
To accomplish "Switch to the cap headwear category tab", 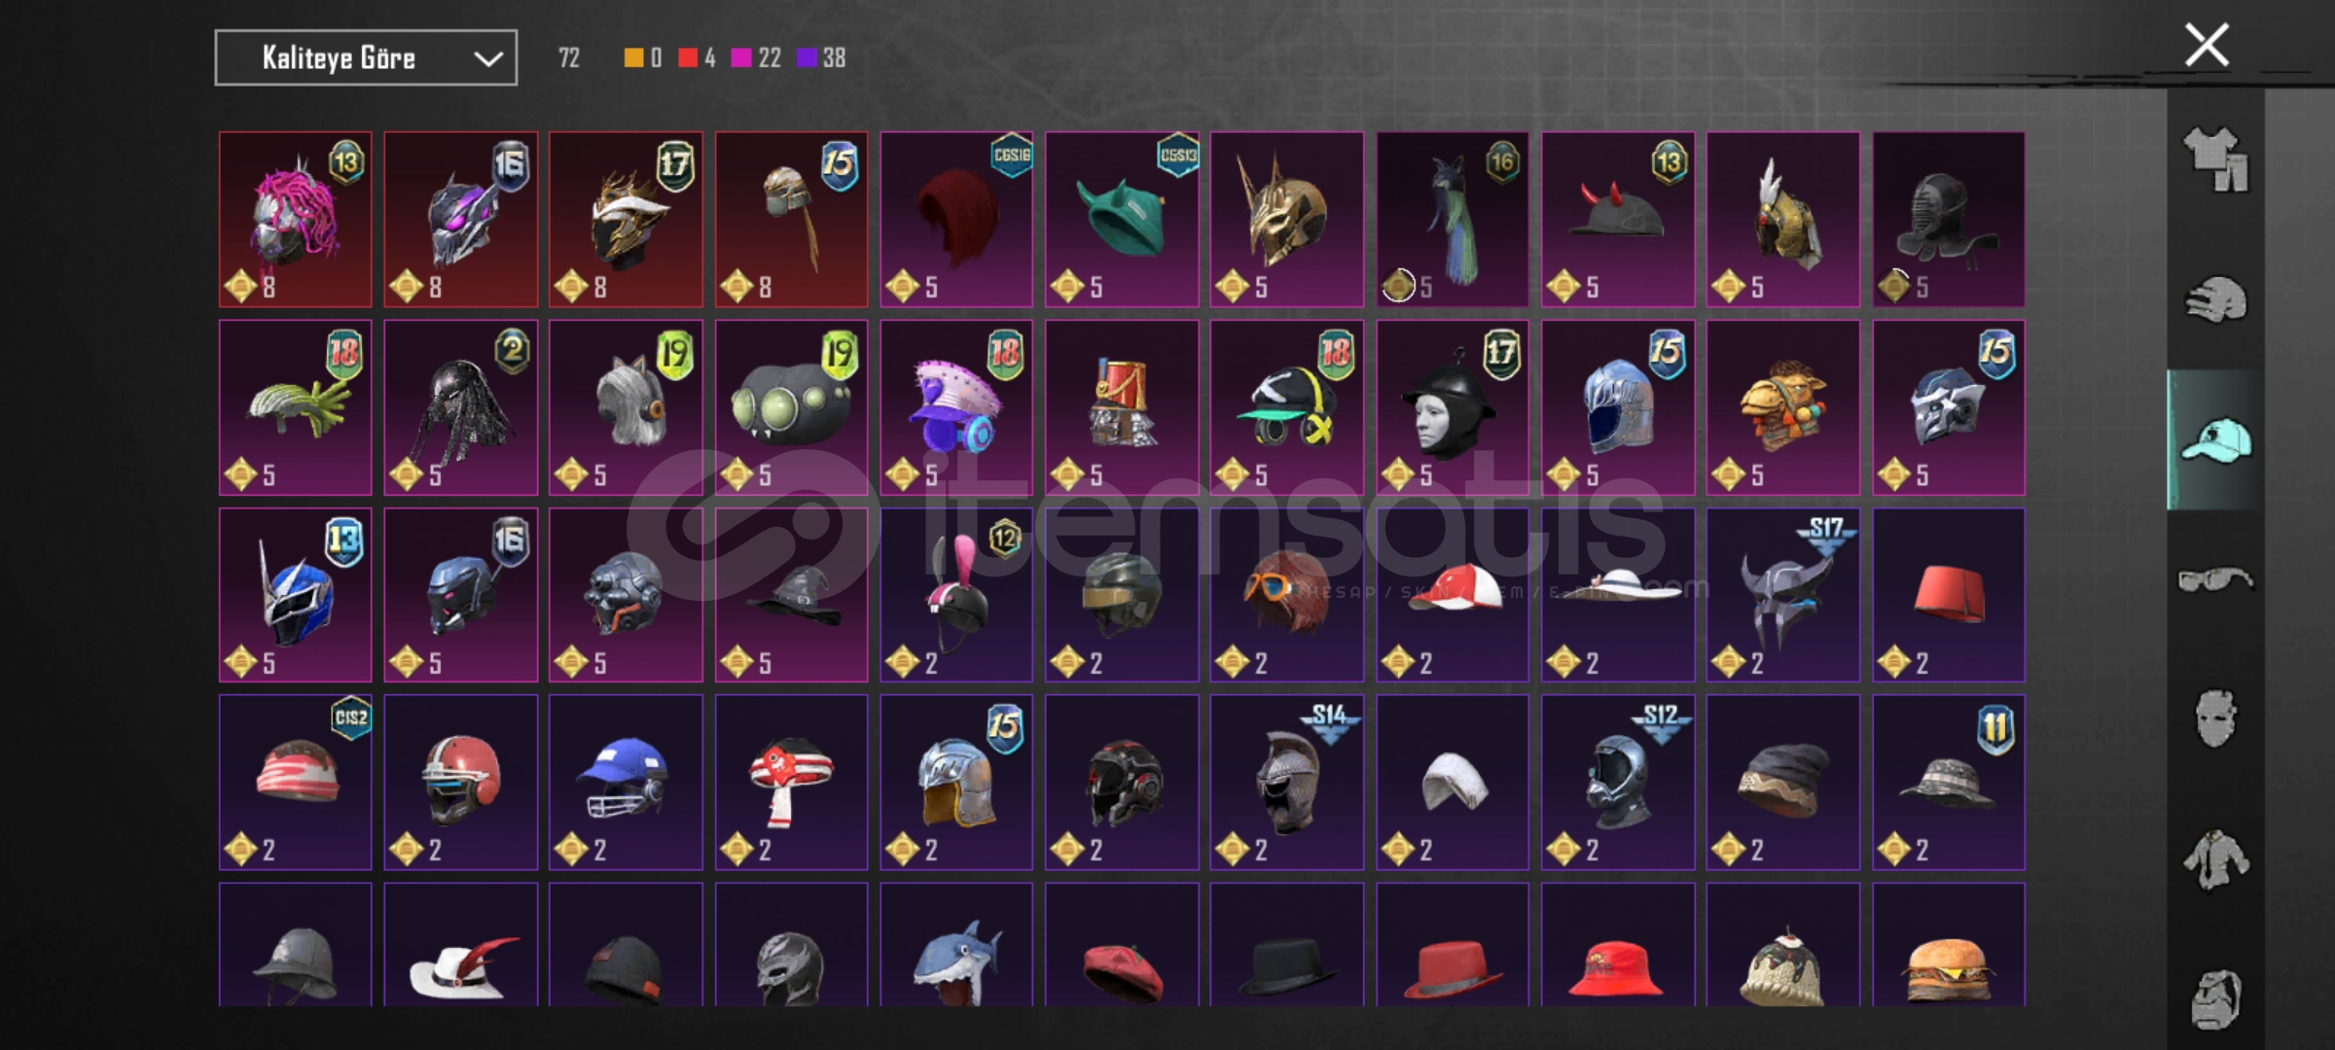I will 2215,439.
